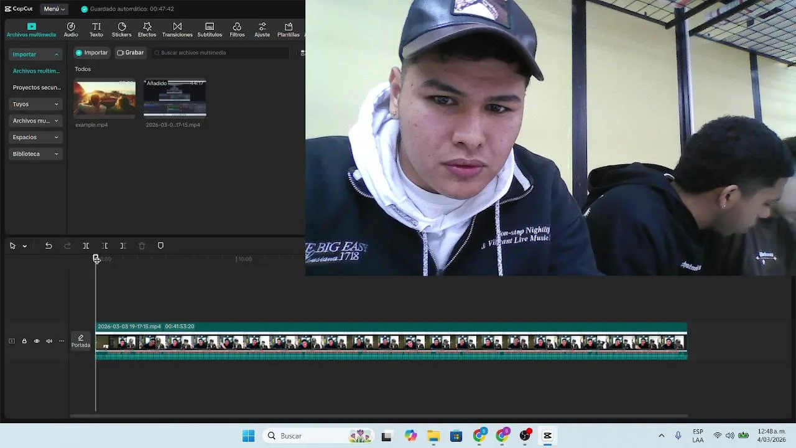
Task: Open the Transiciones panel
Action: click(x=177, y=29)
